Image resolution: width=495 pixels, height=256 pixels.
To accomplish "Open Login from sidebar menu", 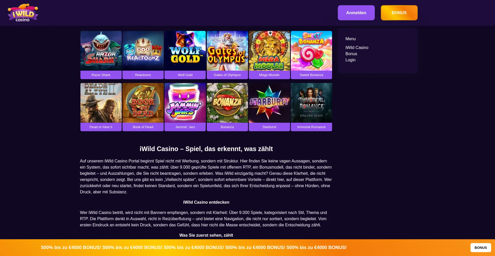I will coord(350,60).
